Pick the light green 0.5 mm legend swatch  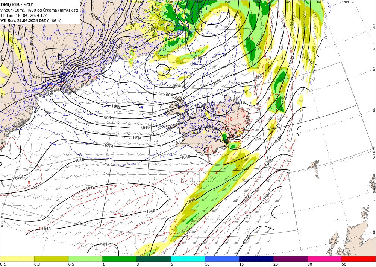tap(85, 259)
